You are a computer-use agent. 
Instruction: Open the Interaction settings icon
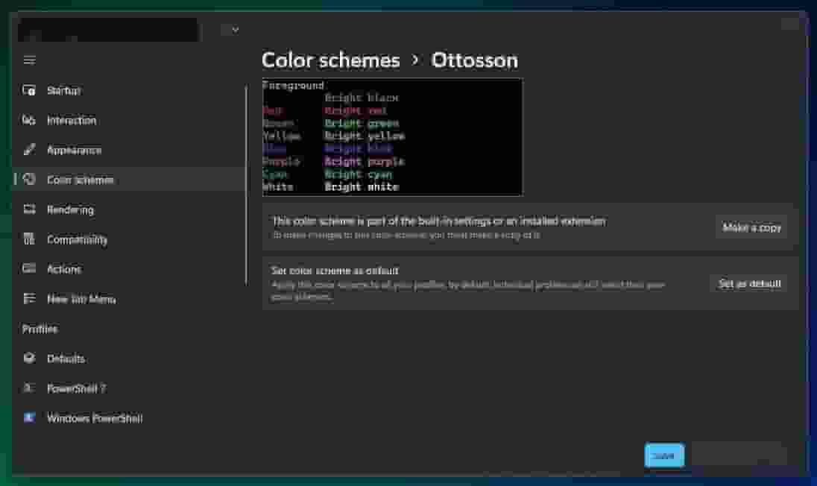(28, 120)
